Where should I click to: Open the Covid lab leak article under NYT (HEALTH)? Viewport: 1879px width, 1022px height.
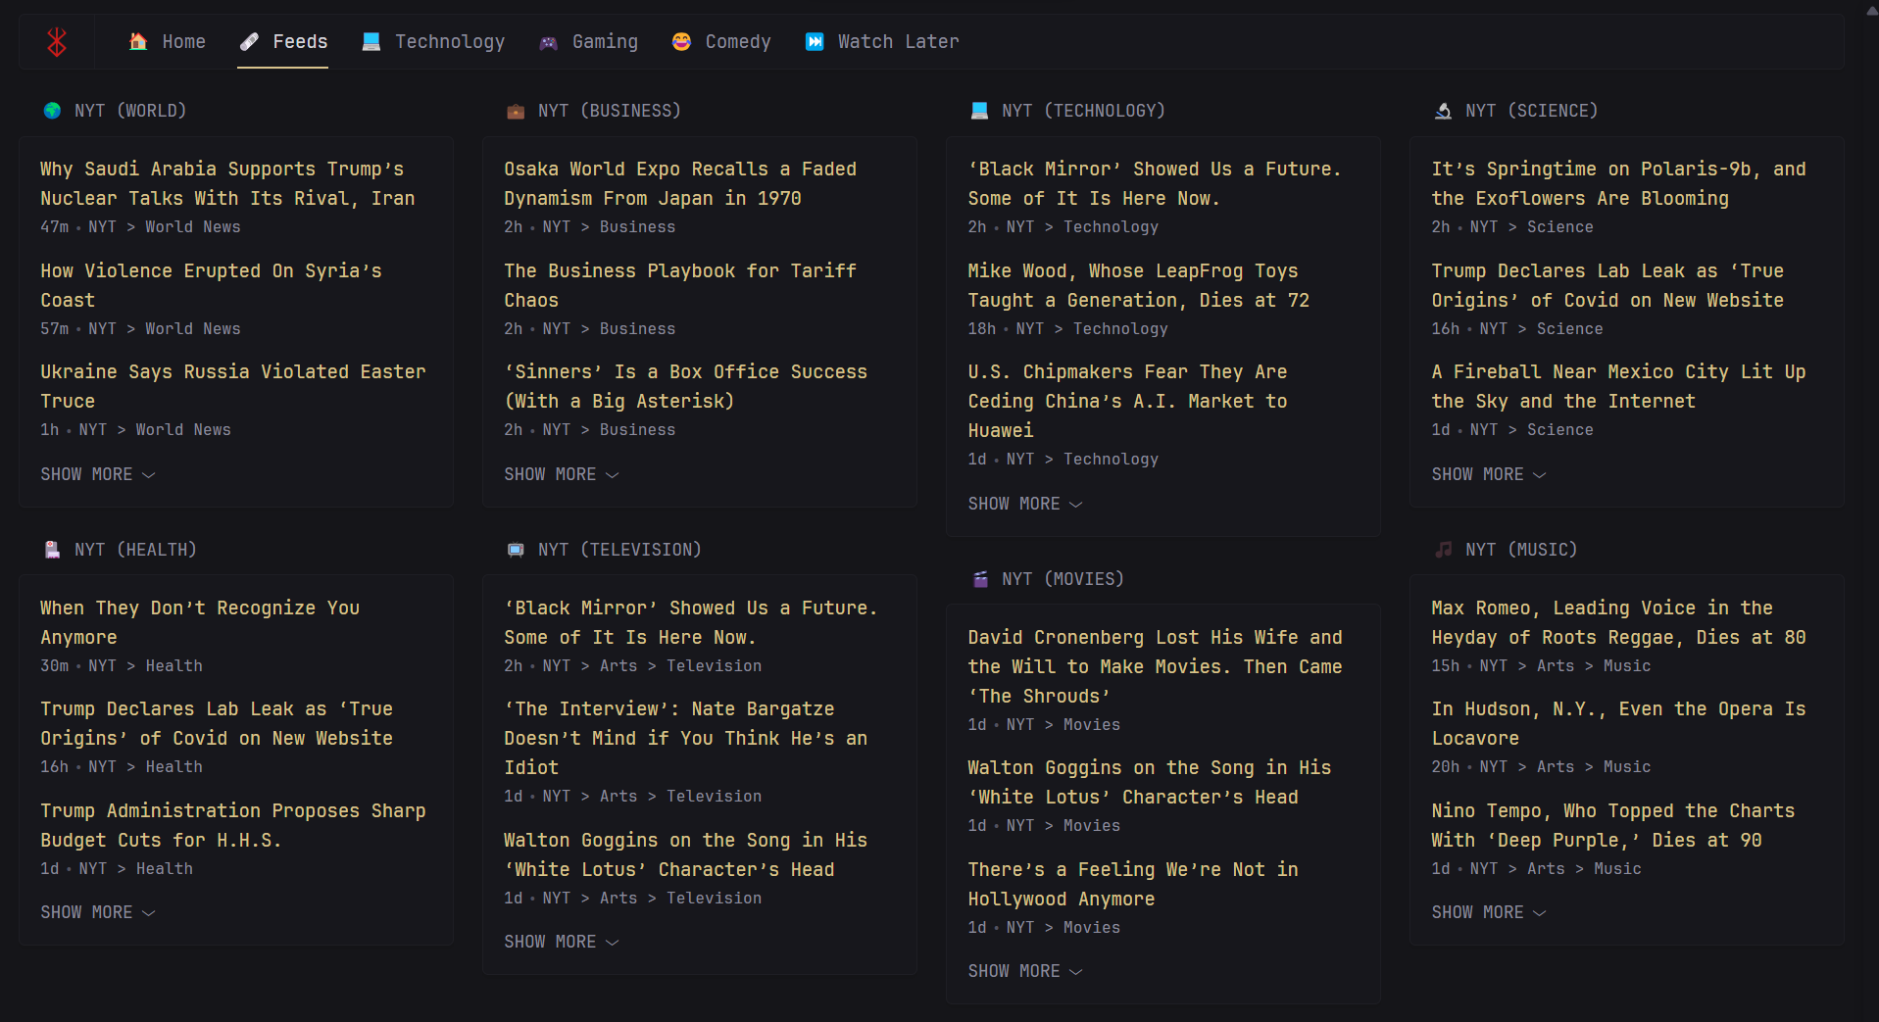click(x=217, y=723)
